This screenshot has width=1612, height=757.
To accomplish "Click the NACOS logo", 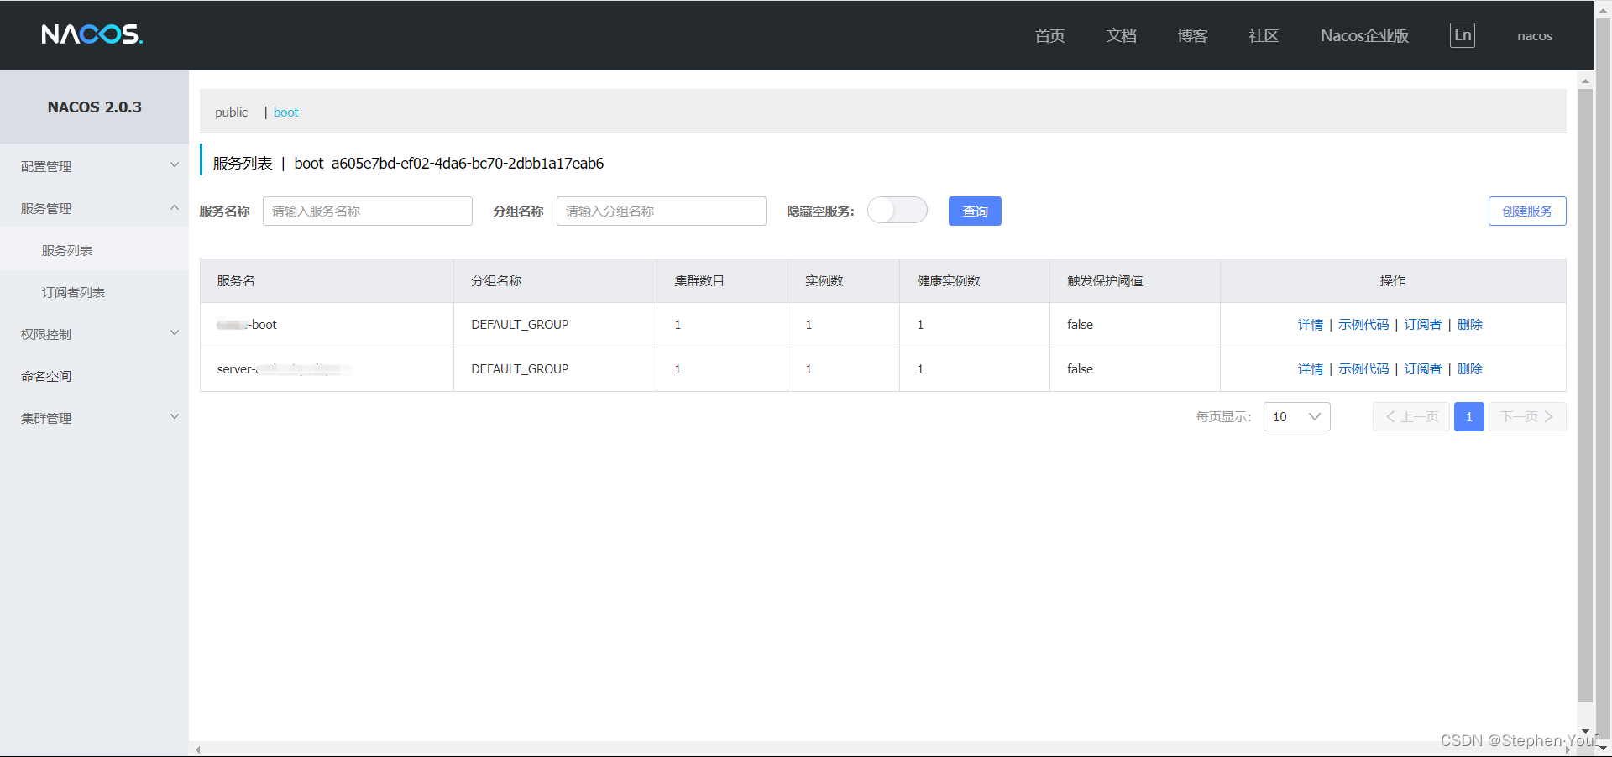I will (92, 34).
